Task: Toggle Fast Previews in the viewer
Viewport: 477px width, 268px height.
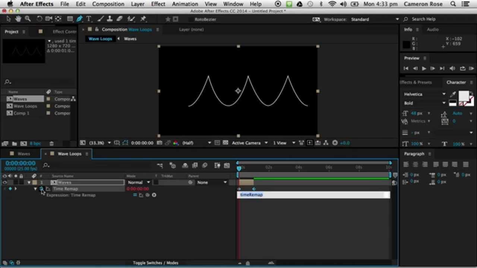Action: coord(310,143)
